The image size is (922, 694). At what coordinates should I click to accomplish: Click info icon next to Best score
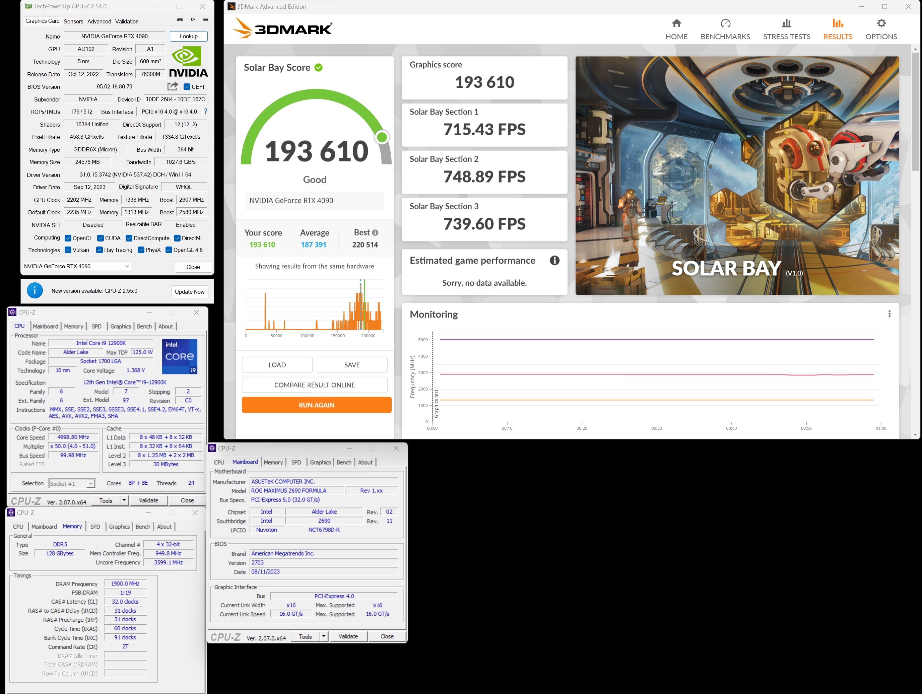pos(375,232)
